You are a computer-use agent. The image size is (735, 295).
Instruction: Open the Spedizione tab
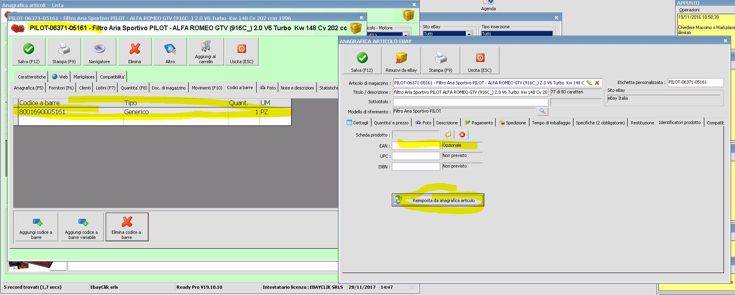click(x=512, y=123)
